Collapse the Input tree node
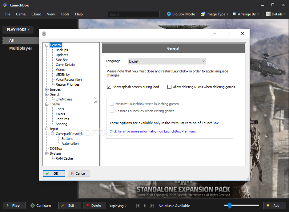Viewport: 289px width, 212px height. pos(47,129)
